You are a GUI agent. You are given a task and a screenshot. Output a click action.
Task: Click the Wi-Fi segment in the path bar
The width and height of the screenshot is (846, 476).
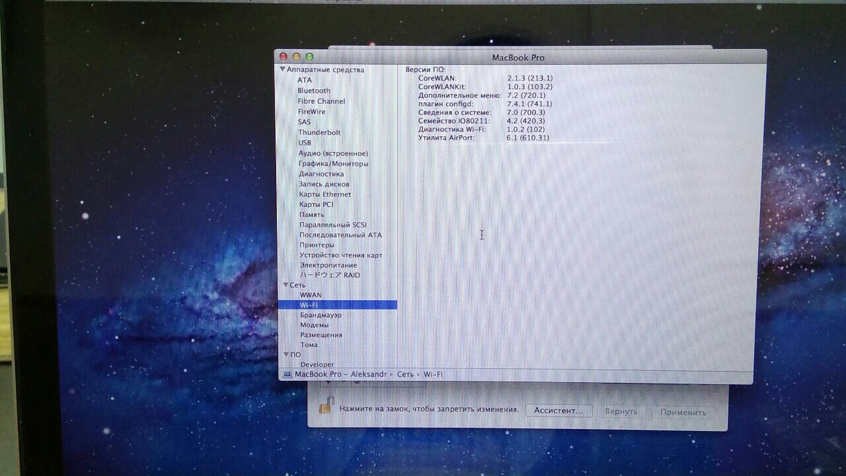[434, 375]
